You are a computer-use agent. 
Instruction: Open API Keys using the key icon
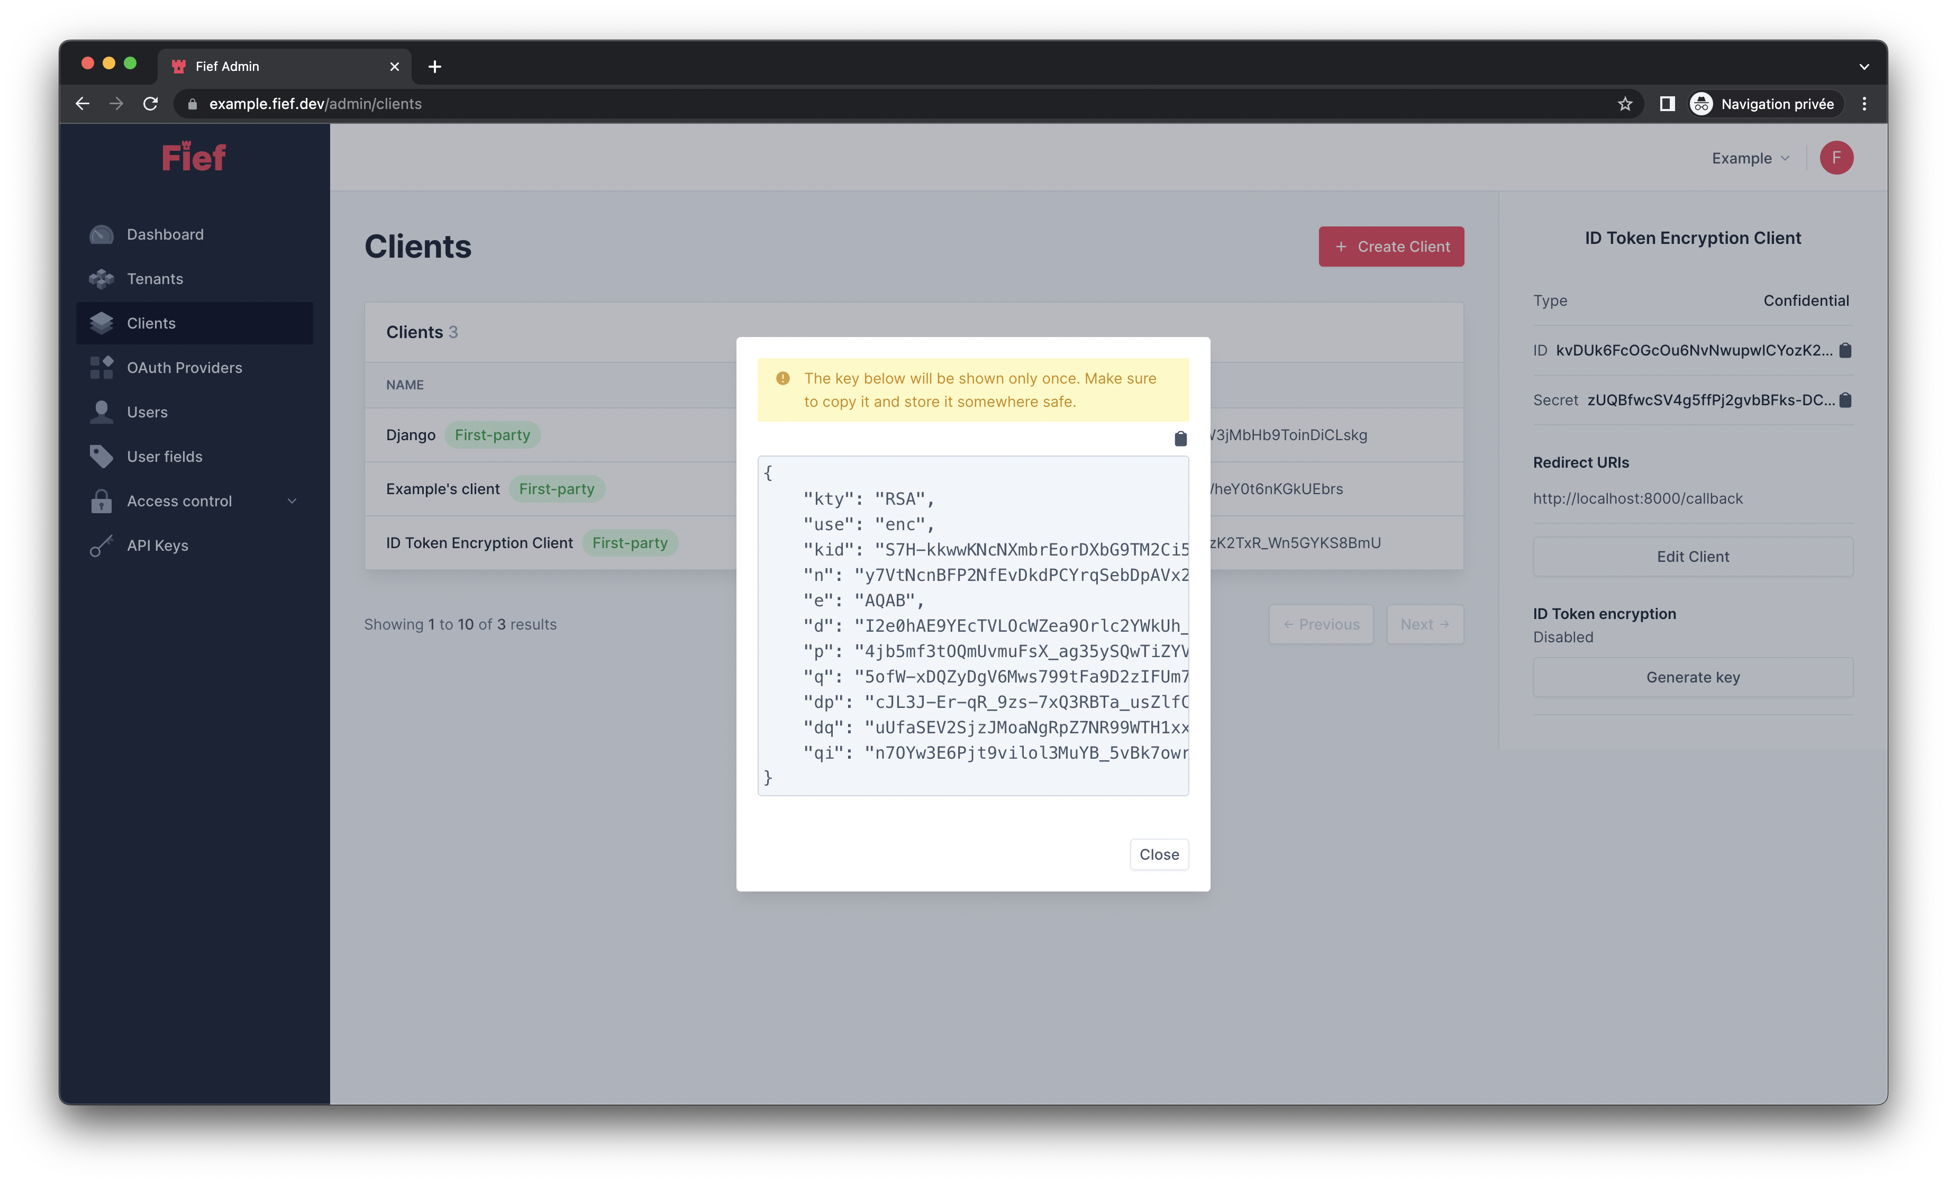[x=101, y=545]
